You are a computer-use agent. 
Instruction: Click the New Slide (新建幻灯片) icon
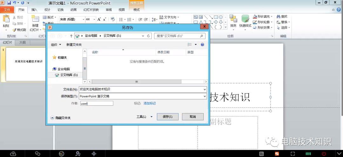(35, 19)
